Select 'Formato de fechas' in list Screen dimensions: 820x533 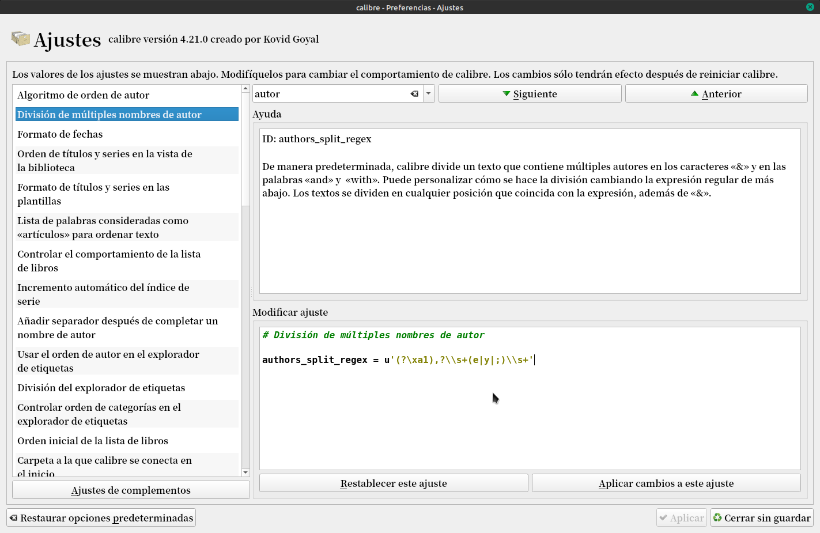click(x=60, y=134)
